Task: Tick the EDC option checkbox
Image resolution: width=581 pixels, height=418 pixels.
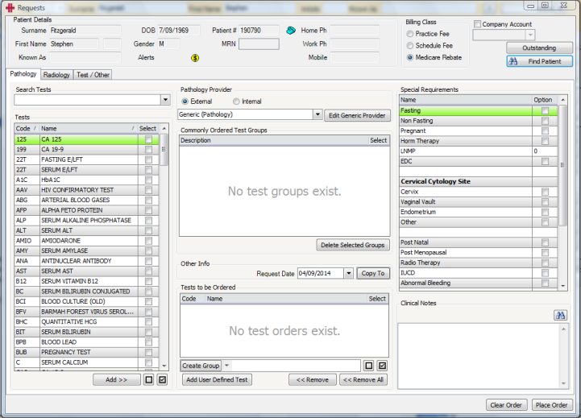Action: [545, 161]
